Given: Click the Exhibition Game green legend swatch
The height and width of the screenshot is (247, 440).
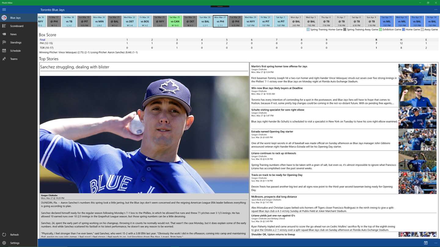Looking at the screenshot, I should pos(380,30).
